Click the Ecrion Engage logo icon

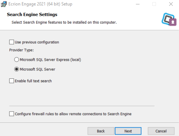[x=169, y=19]
